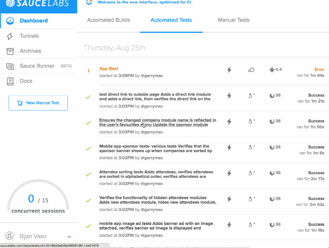Screen dimensions: 329x248
Task: Click the Archives box icon in sidebar
Action: (x=10, y=51)
